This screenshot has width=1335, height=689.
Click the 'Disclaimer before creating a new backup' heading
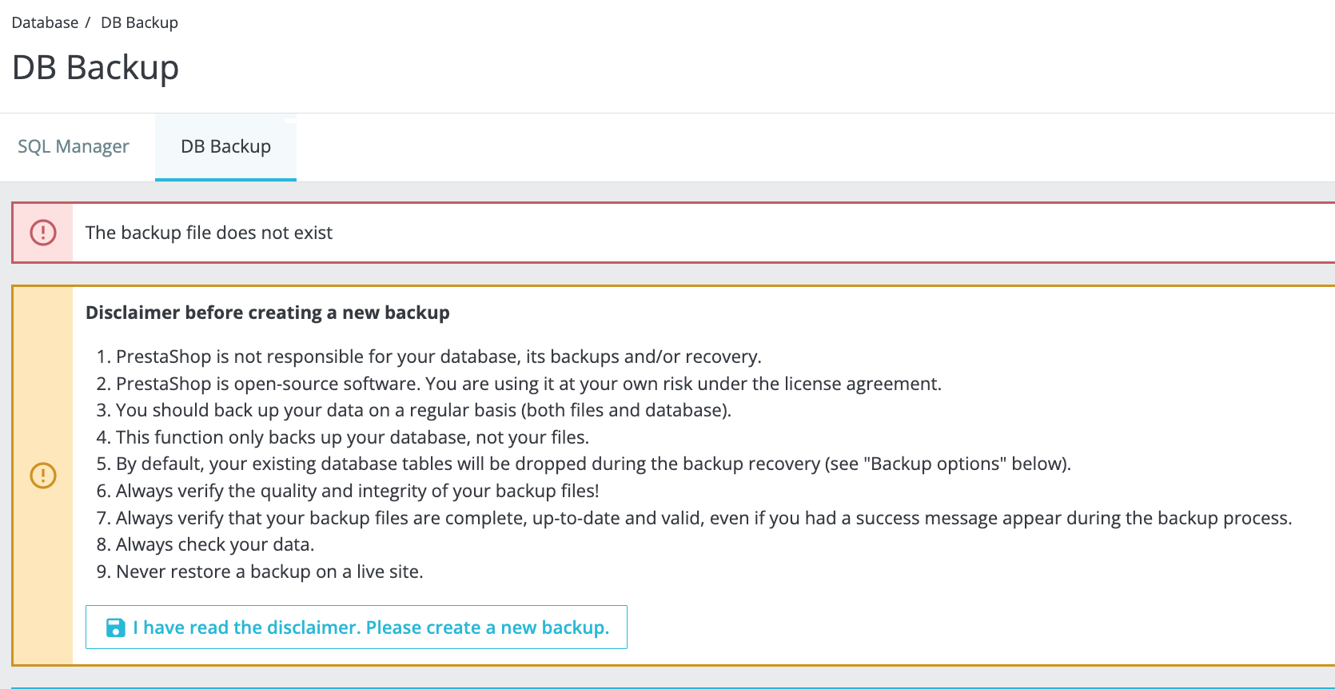tap(267, 313)
